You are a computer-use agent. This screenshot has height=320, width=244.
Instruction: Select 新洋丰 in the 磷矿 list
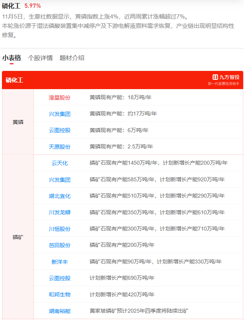pos(60,262)
